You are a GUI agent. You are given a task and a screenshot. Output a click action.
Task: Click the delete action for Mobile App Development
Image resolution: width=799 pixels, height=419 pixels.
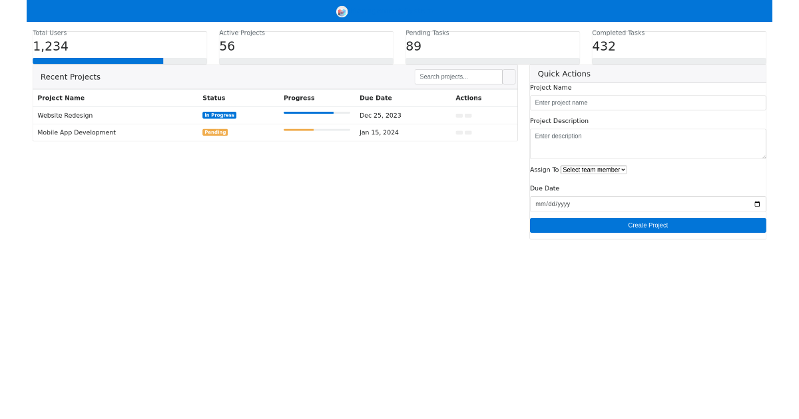click(468, 132)
